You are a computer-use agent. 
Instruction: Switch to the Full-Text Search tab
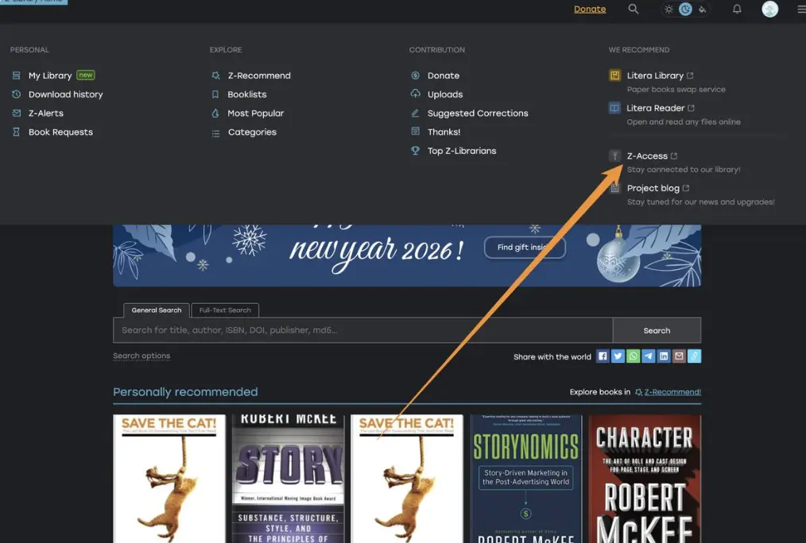(x=225, y=310)
